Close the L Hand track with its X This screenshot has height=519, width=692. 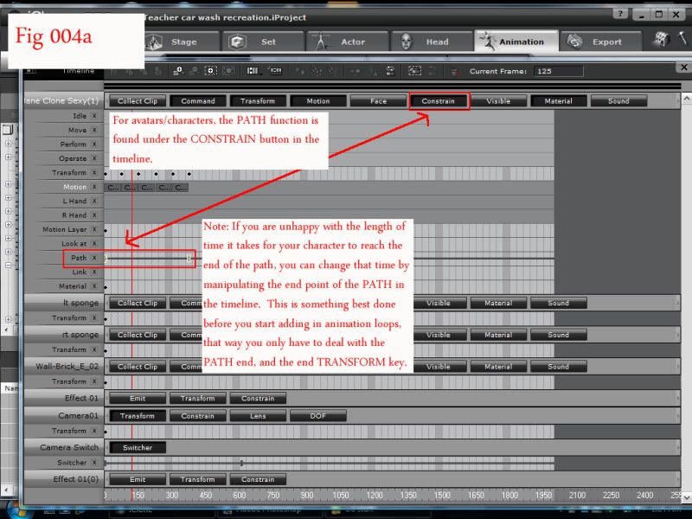(94, 201)
